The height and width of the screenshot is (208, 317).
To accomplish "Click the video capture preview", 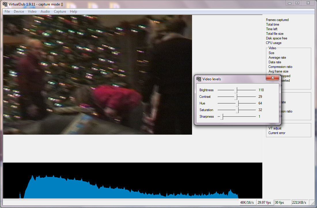I will point(97,75).
